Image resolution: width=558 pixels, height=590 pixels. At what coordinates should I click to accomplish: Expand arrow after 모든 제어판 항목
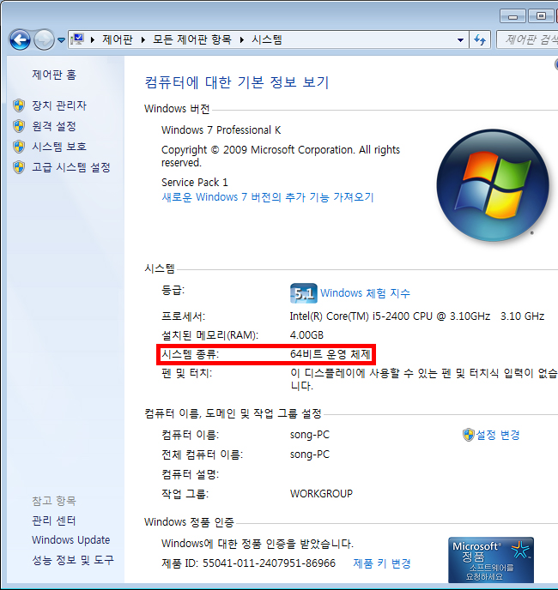(241, 39)
